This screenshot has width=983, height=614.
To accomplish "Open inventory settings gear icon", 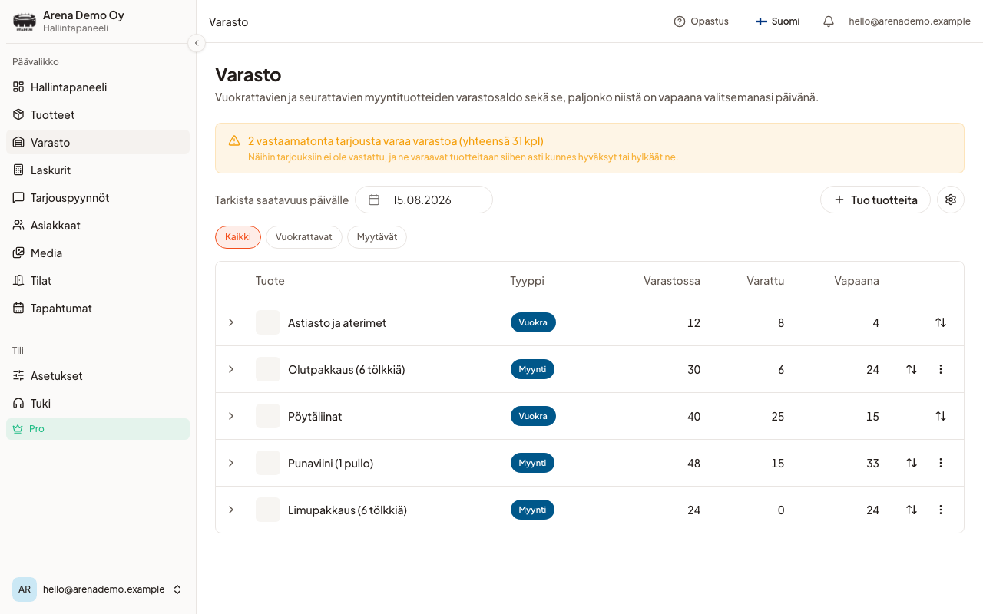I will pyautogui.click(x=951, y=200).
